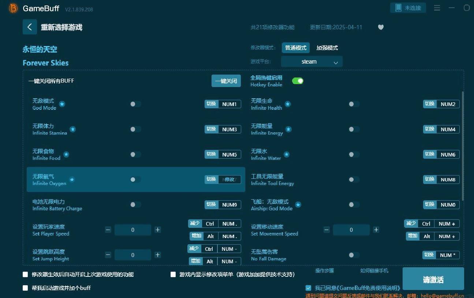Open 如何链接手机 phone link guide
Image resolution: width=474 pixels, height=298 pixels.
point(374,271)
